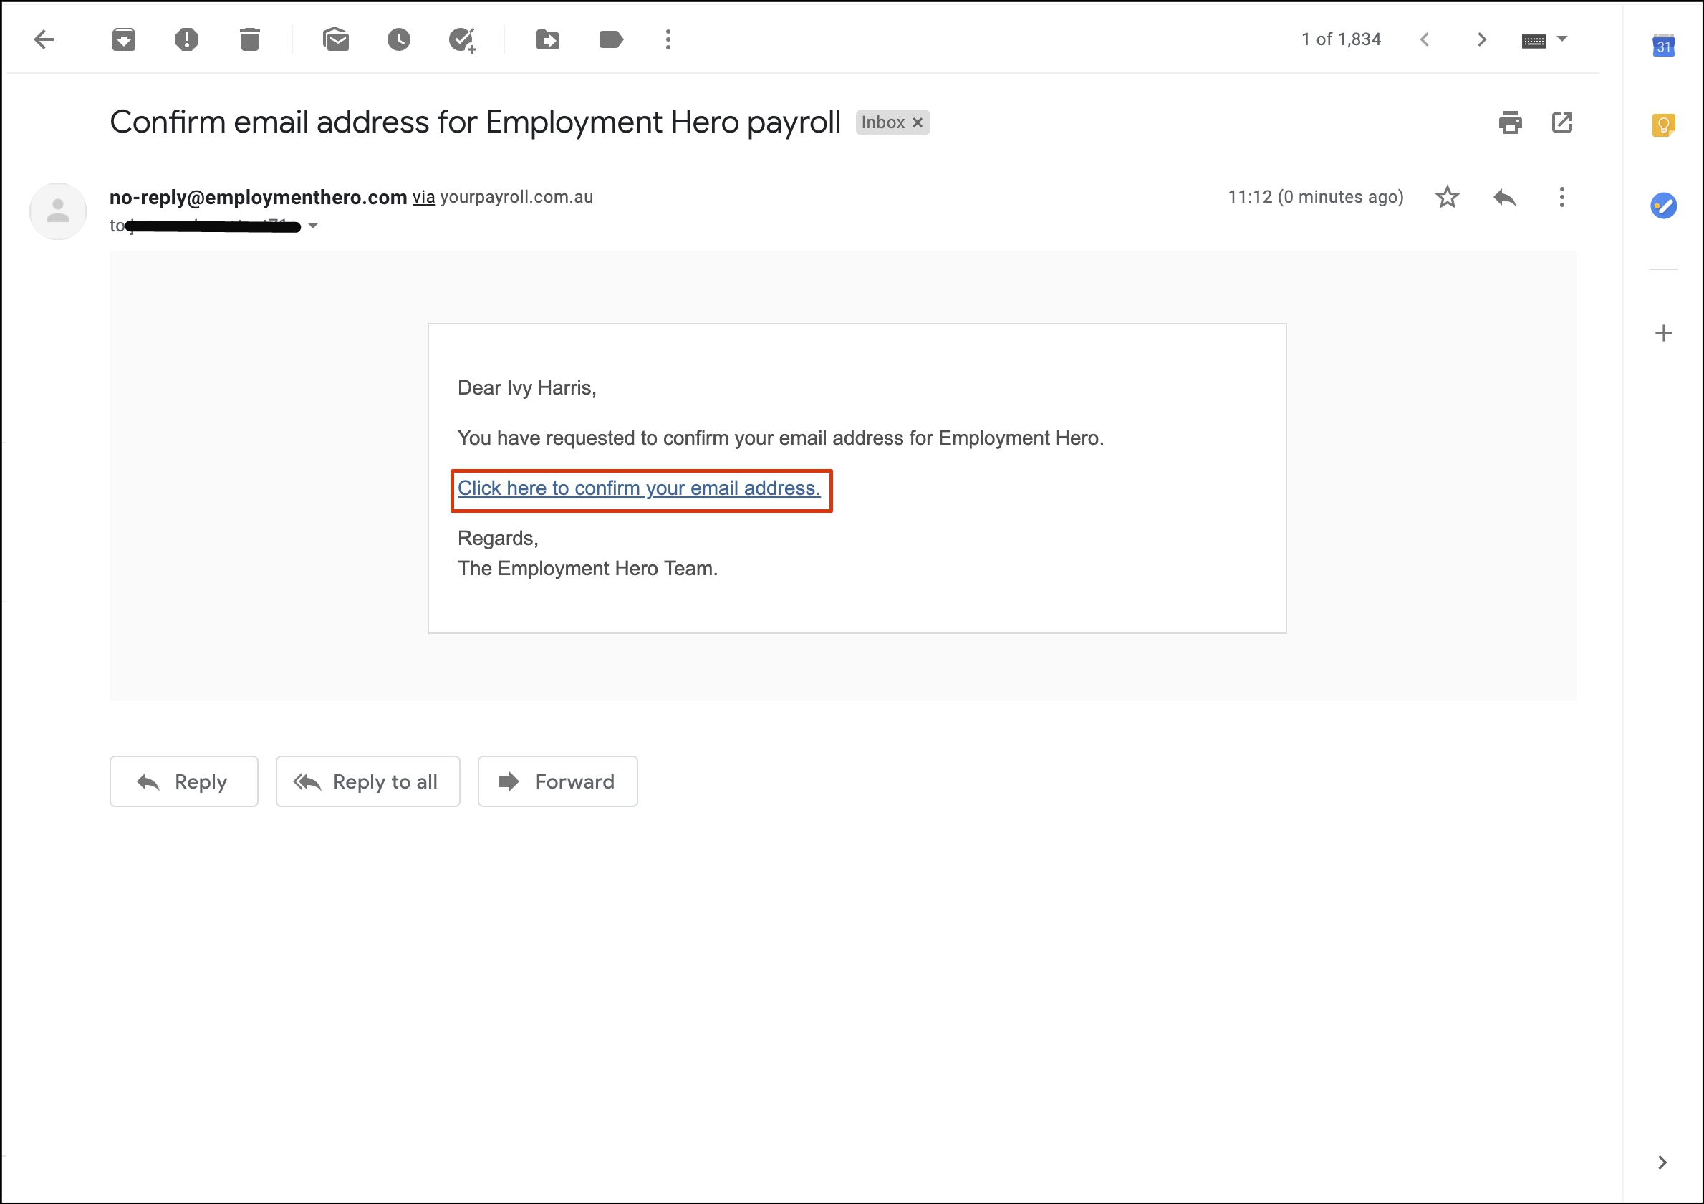Image resolution: width=1704 pixels, height=1204 pixels.
Task: Open Google Tasks side panel
Action: (1664, 206)
